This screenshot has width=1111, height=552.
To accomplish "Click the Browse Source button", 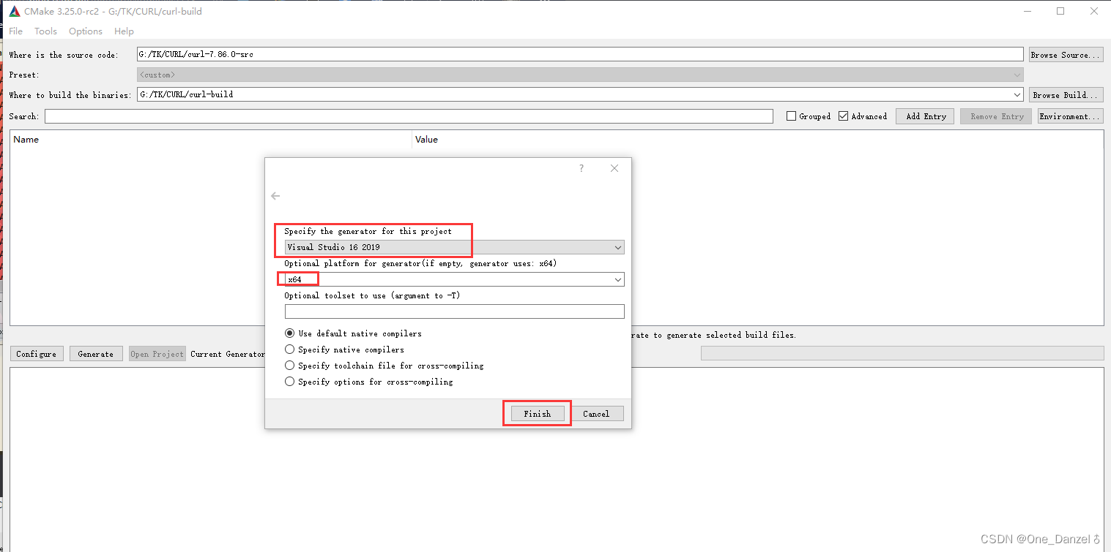I will tap(1066, 54).
